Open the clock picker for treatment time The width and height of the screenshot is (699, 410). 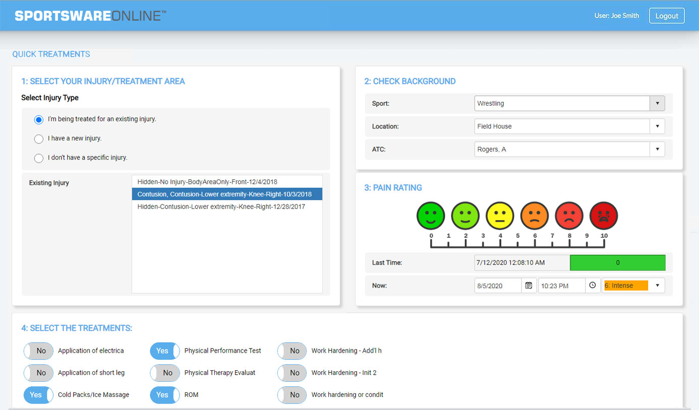pos(593,285)
